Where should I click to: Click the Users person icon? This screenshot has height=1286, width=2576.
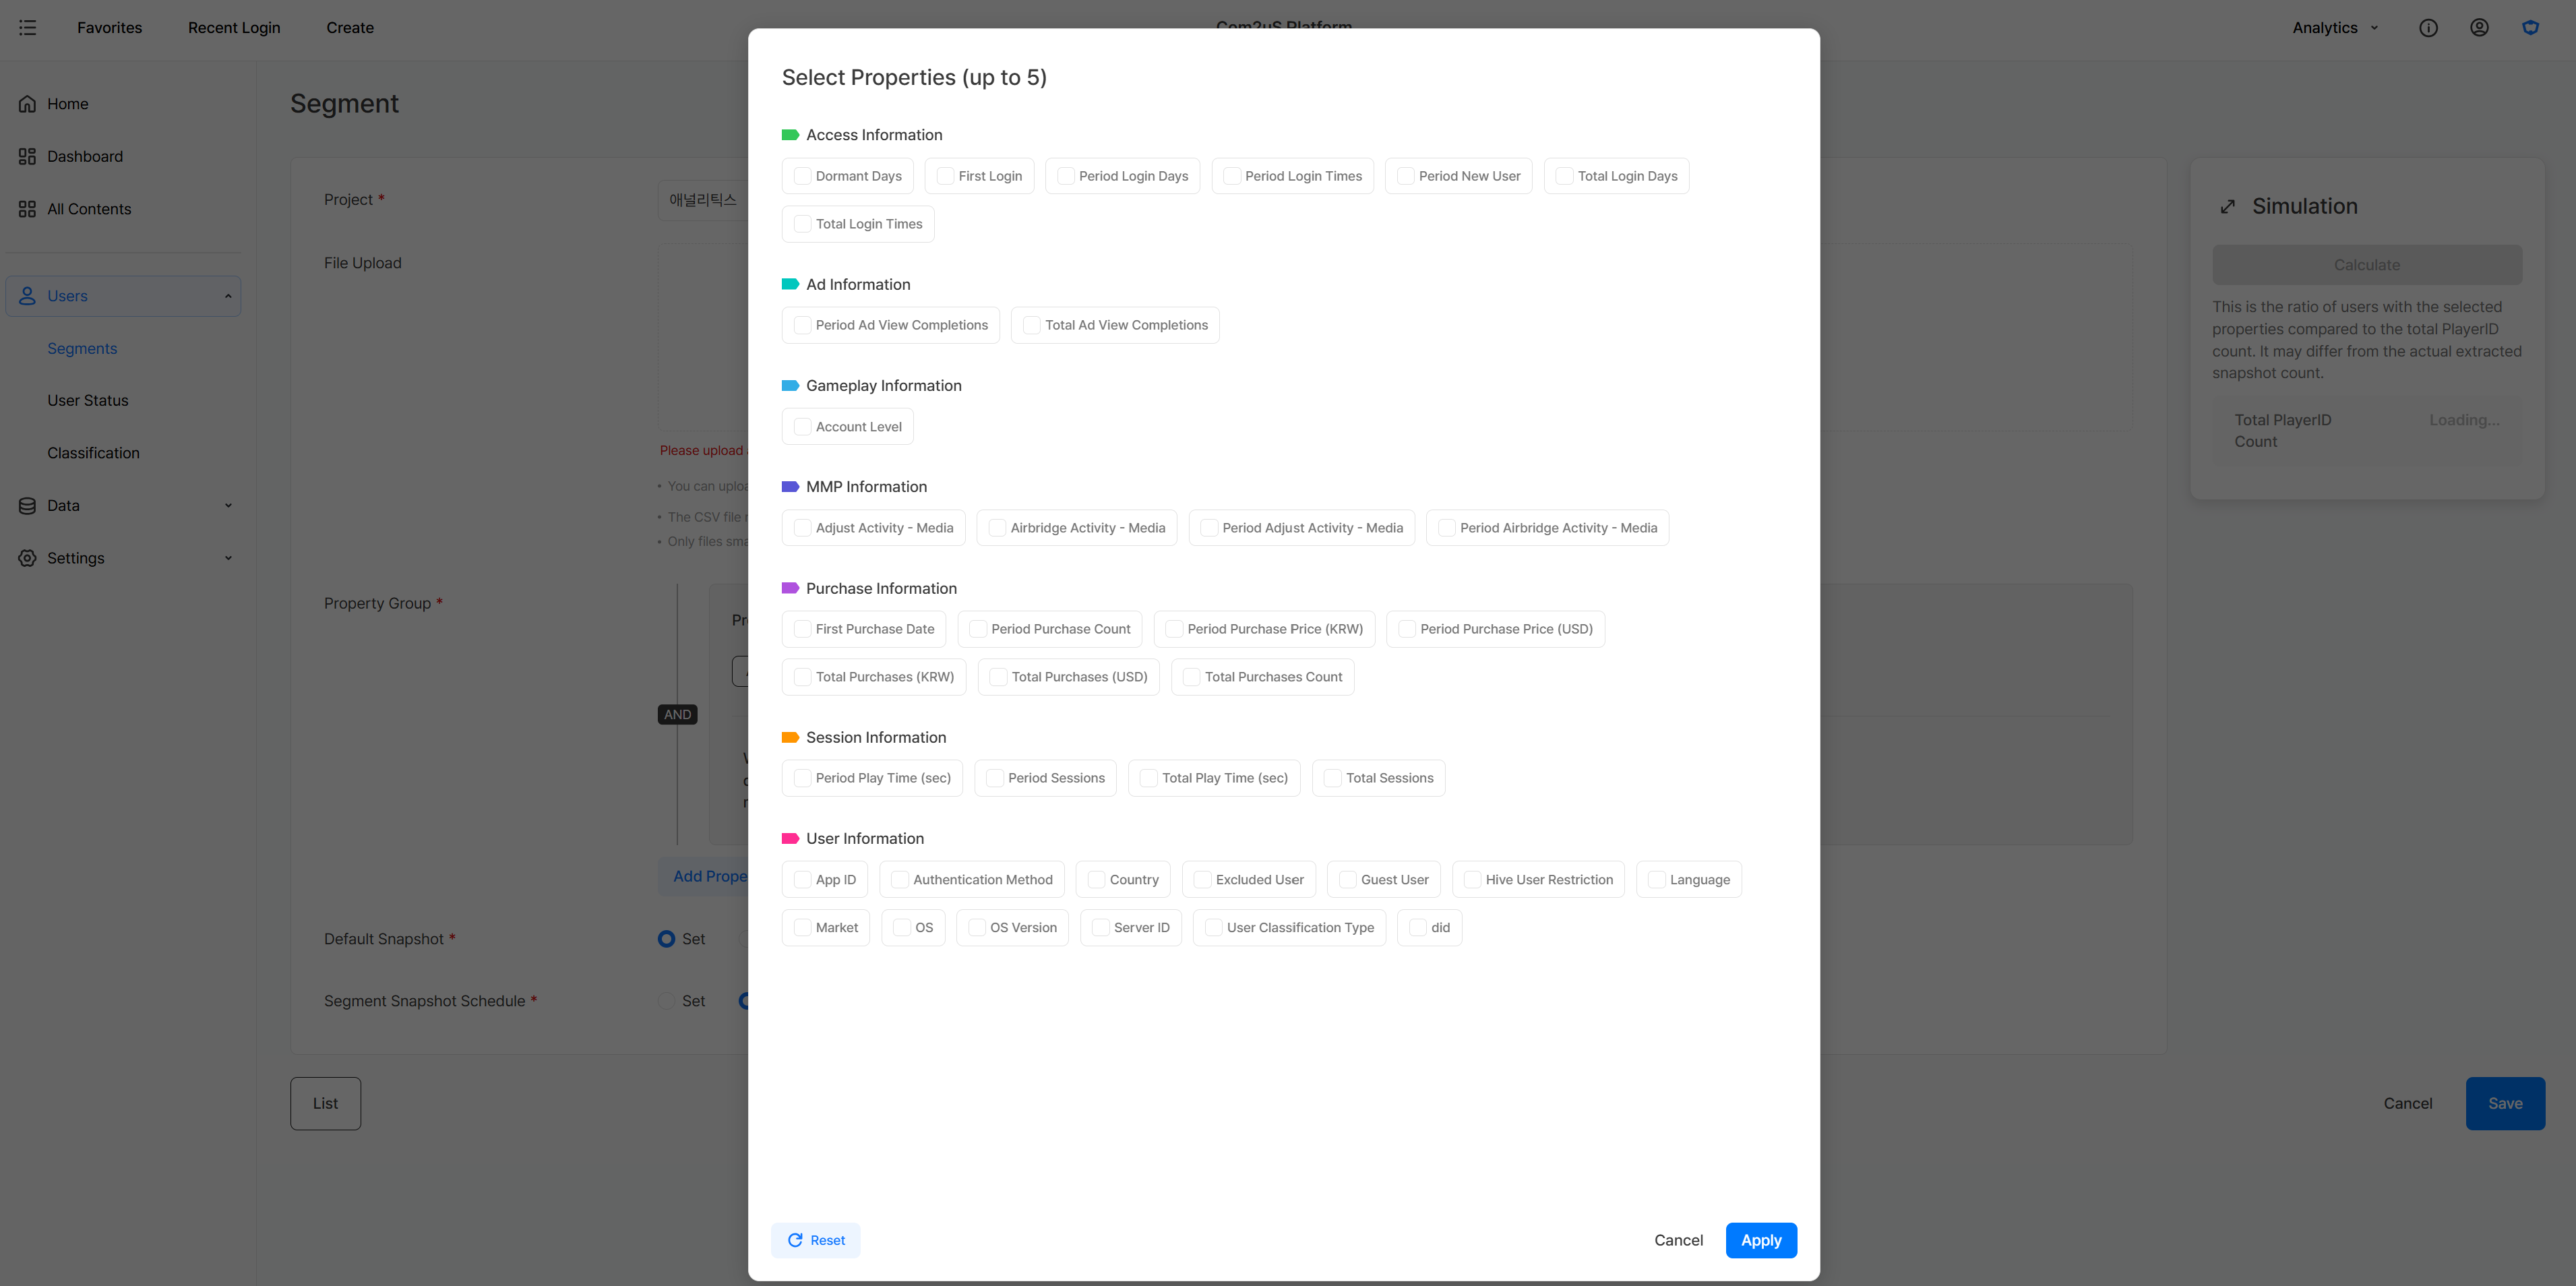click(x=27, y=296)
